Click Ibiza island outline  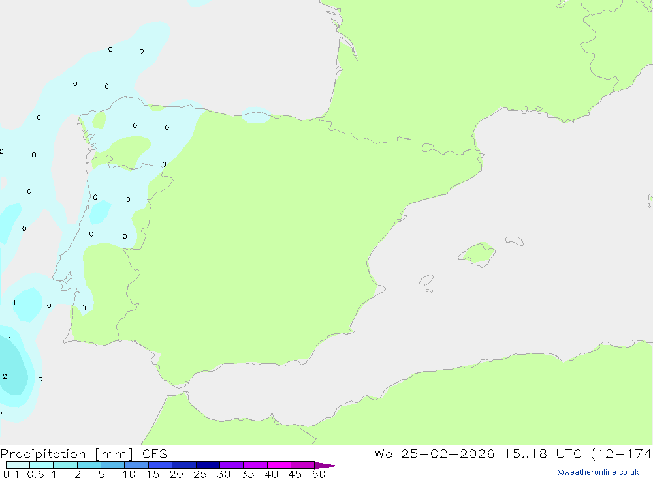pyautogui.click(x=426, y=280)
